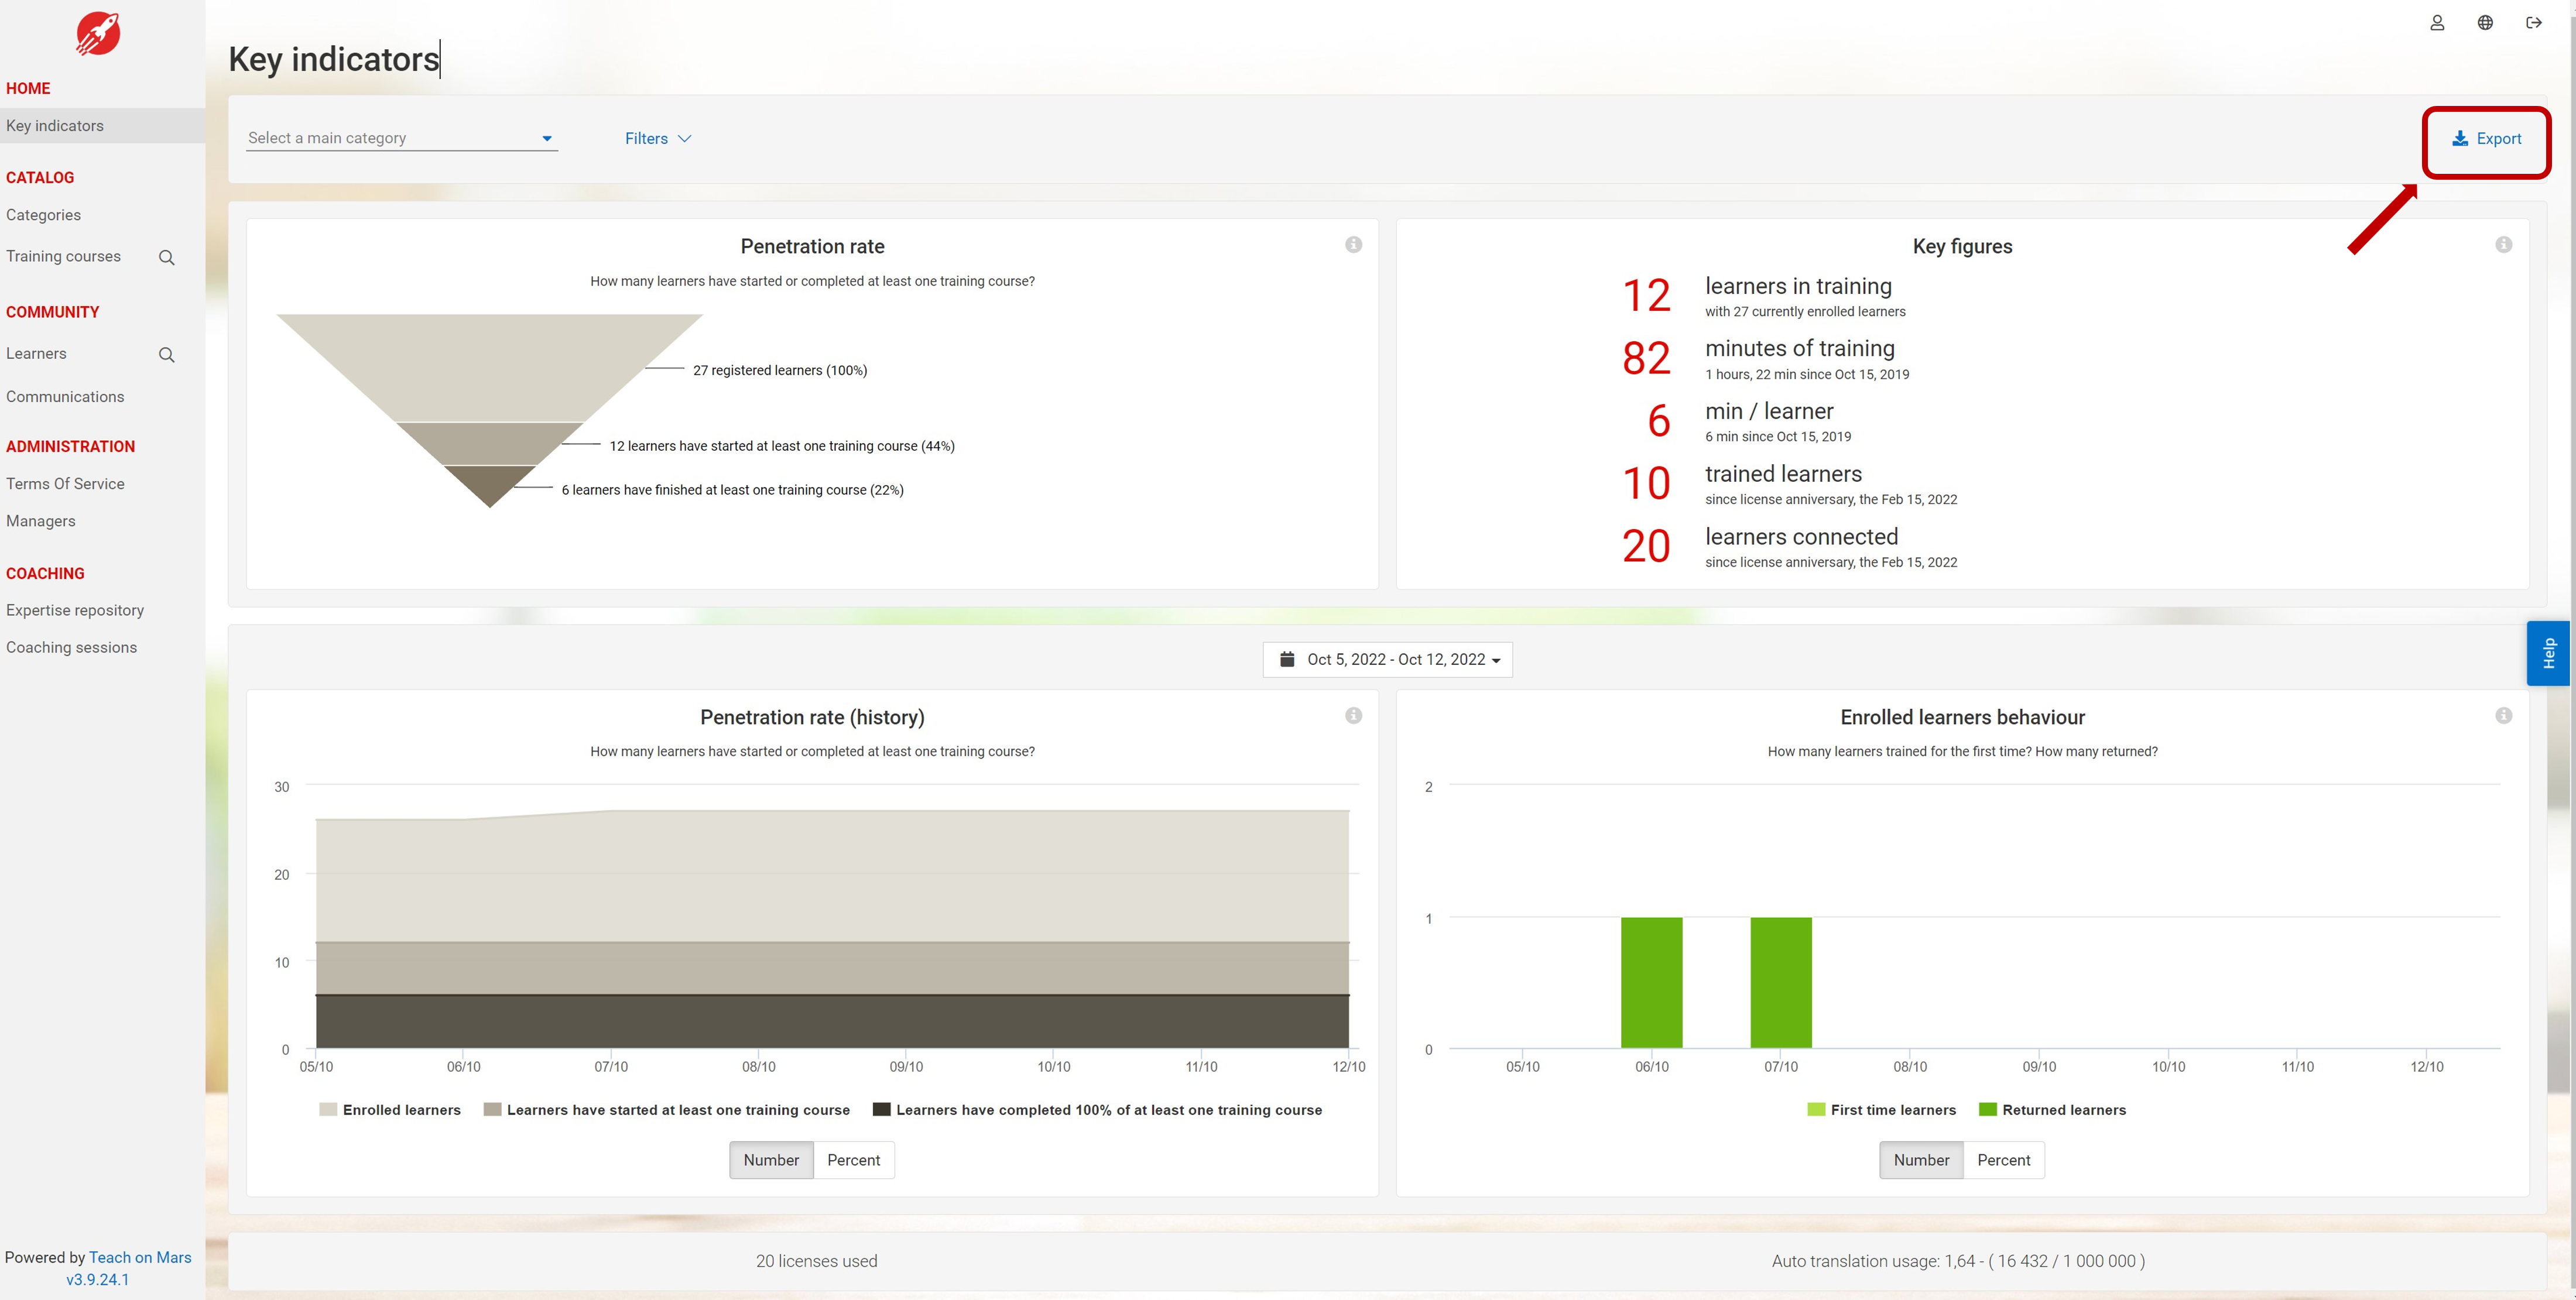Click the search icon beside Training courses
The image size is (2576, 1300).
click(167, 258)
